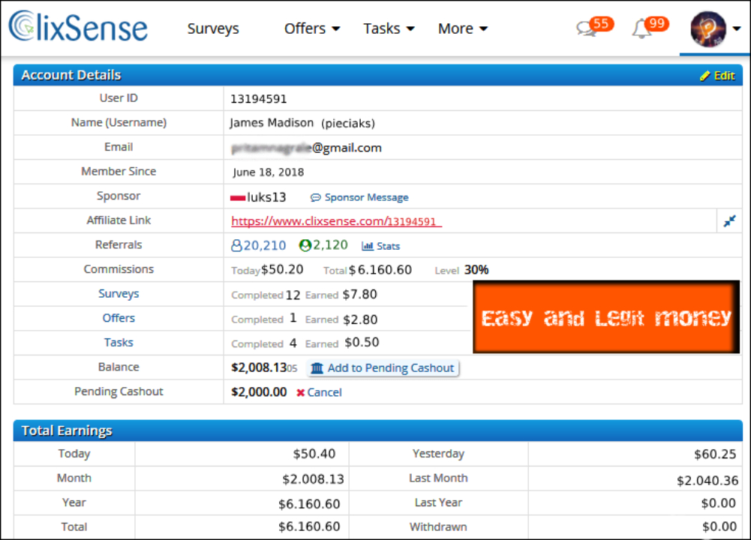This screenshot has height=540, width=751.
Task: Open the profile dropdown arrow next to avatar
Action: click(737, 29)
